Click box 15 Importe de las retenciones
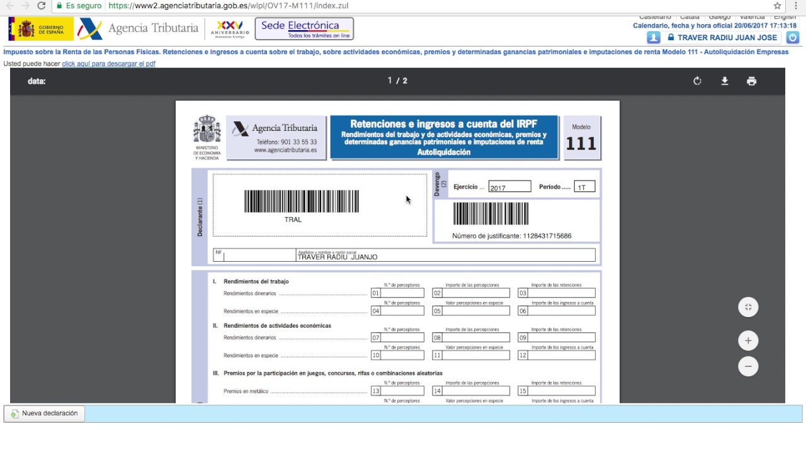This screenshot has width=806, height=453. click(x=557, y=391)
